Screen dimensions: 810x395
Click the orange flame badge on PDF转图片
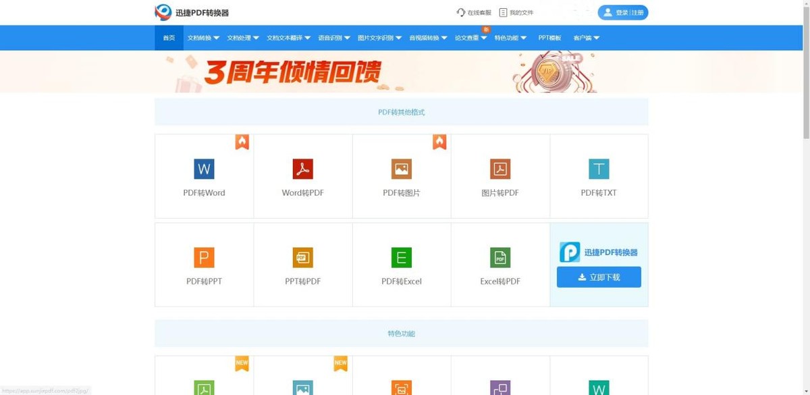tap(439, 142)
